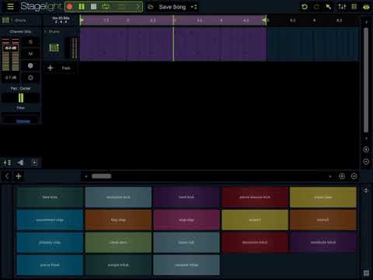Viewport: 373px width, 280px height.
Task: Mute the Drums track with M
Action: click(30, 54)
